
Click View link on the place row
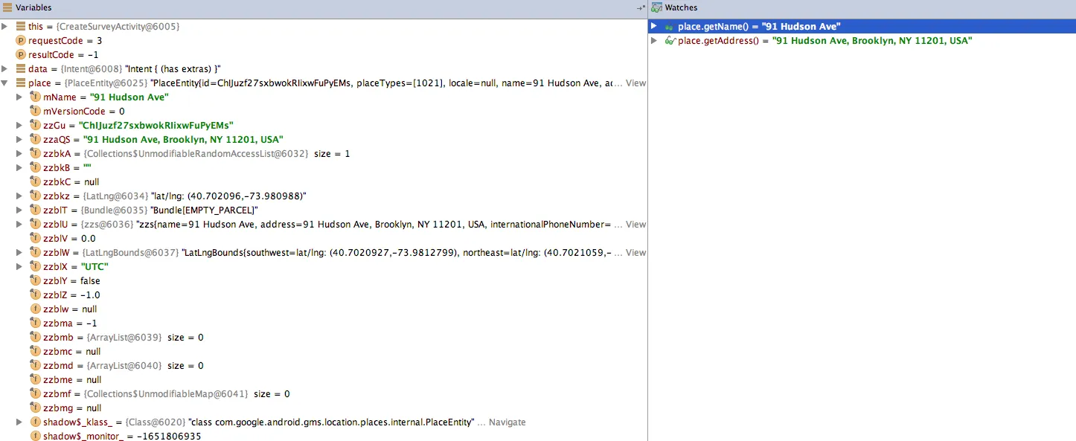pos(635,83)
